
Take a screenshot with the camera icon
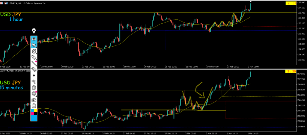coord(34,99)
